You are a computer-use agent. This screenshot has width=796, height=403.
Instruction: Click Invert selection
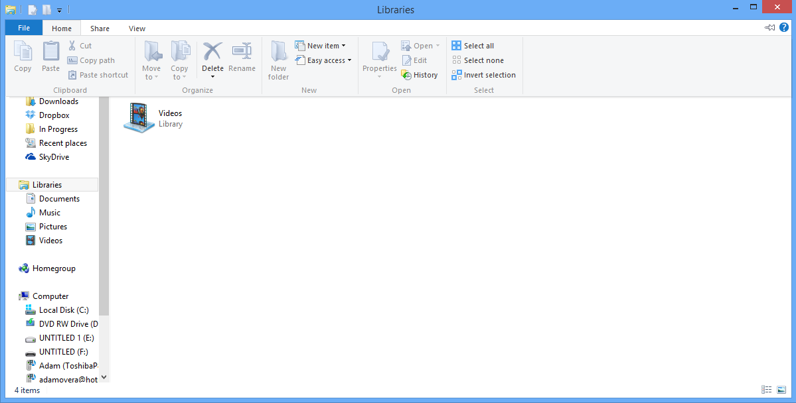[483, 75]
